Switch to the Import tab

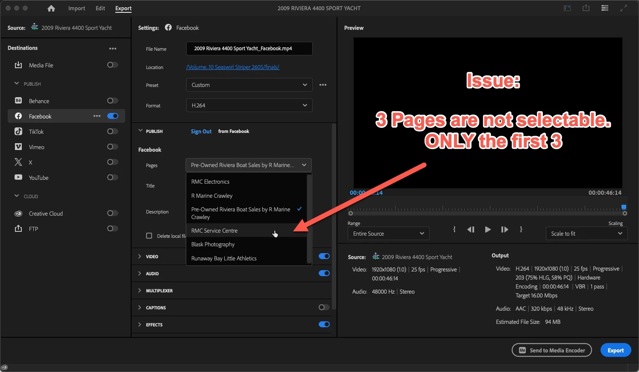[x=76, y=8]
